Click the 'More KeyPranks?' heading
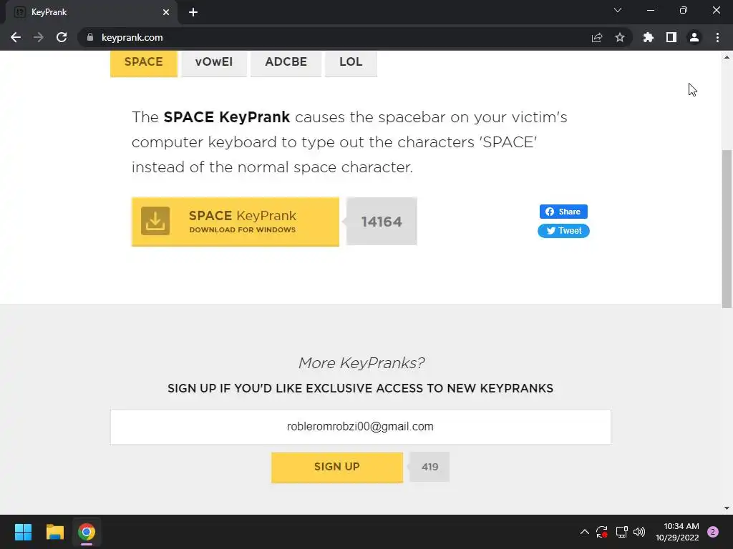Image resolution: width=733 pixels, height=549 pixels. coord(361,362)
